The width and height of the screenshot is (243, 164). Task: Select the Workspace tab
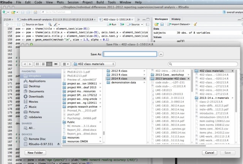(x=161, y=19)
